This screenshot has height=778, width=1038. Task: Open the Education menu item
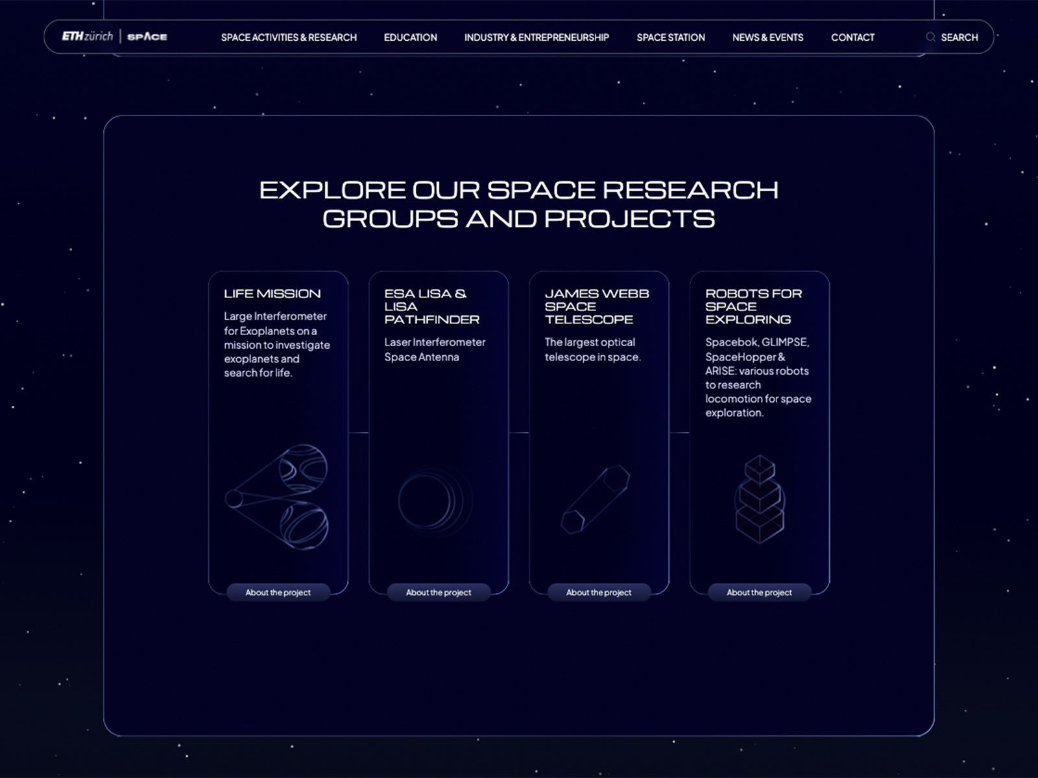point(411,38)
